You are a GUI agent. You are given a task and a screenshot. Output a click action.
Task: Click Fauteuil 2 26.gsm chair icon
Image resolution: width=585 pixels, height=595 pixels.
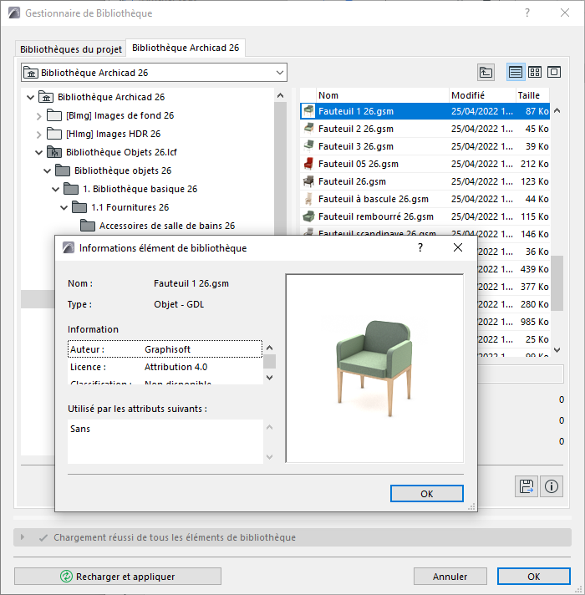(x=309, y=129)
